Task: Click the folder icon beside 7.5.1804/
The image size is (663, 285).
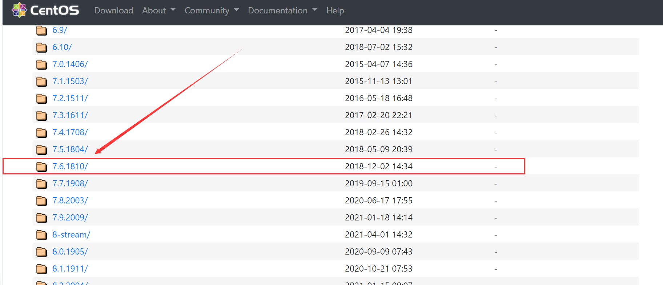Action: (x=41, y=150)
